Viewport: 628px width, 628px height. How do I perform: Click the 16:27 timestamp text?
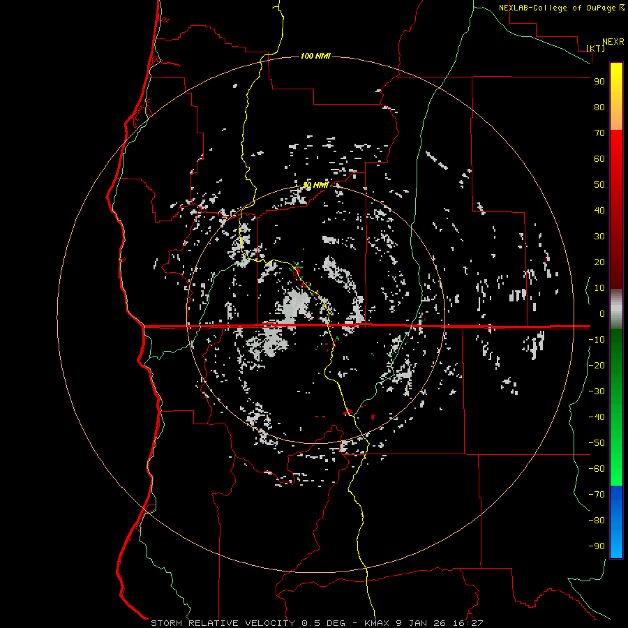(x=467, y=623)
